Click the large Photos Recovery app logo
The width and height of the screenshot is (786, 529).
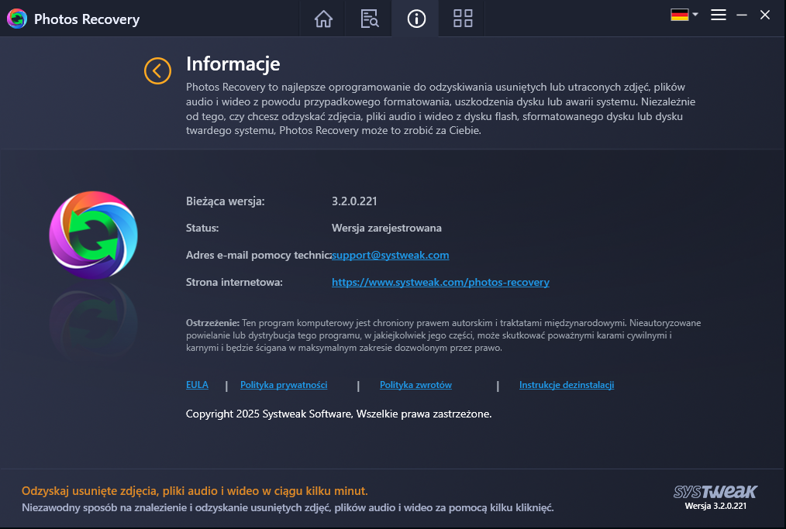[93, 235]
